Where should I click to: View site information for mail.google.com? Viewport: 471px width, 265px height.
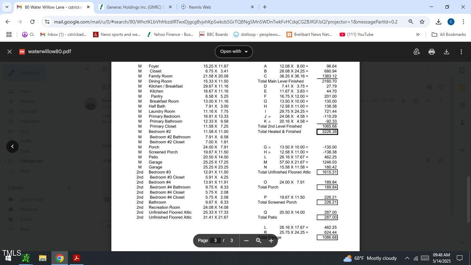click(x=47, y=22)
